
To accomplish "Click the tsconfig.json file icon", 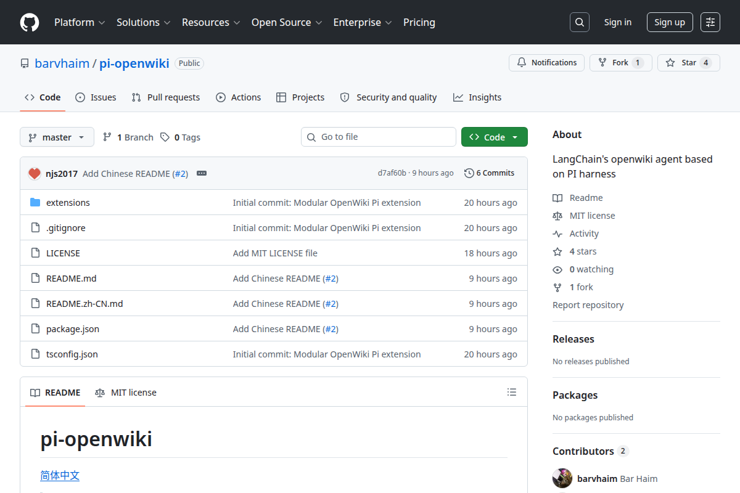I will point(35,354).
